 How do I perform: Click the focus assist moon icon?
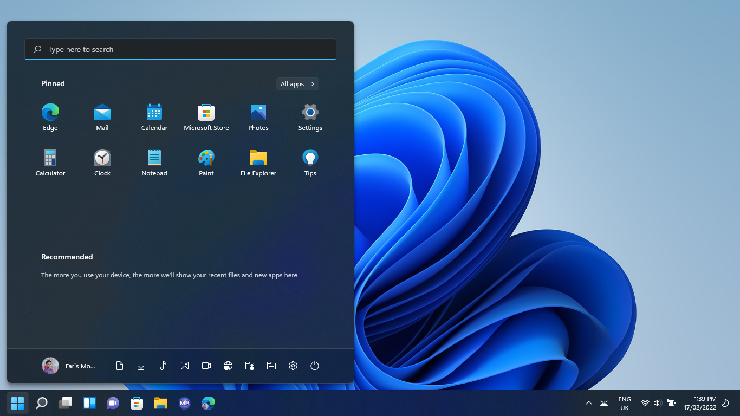click(x=726, y=403)
